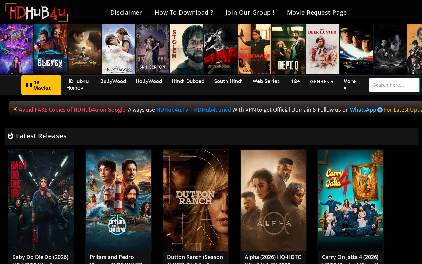The width and height of the screenshot is (422, 264).
Task: Expand the More dropdown menu
Action: (349, 84)
